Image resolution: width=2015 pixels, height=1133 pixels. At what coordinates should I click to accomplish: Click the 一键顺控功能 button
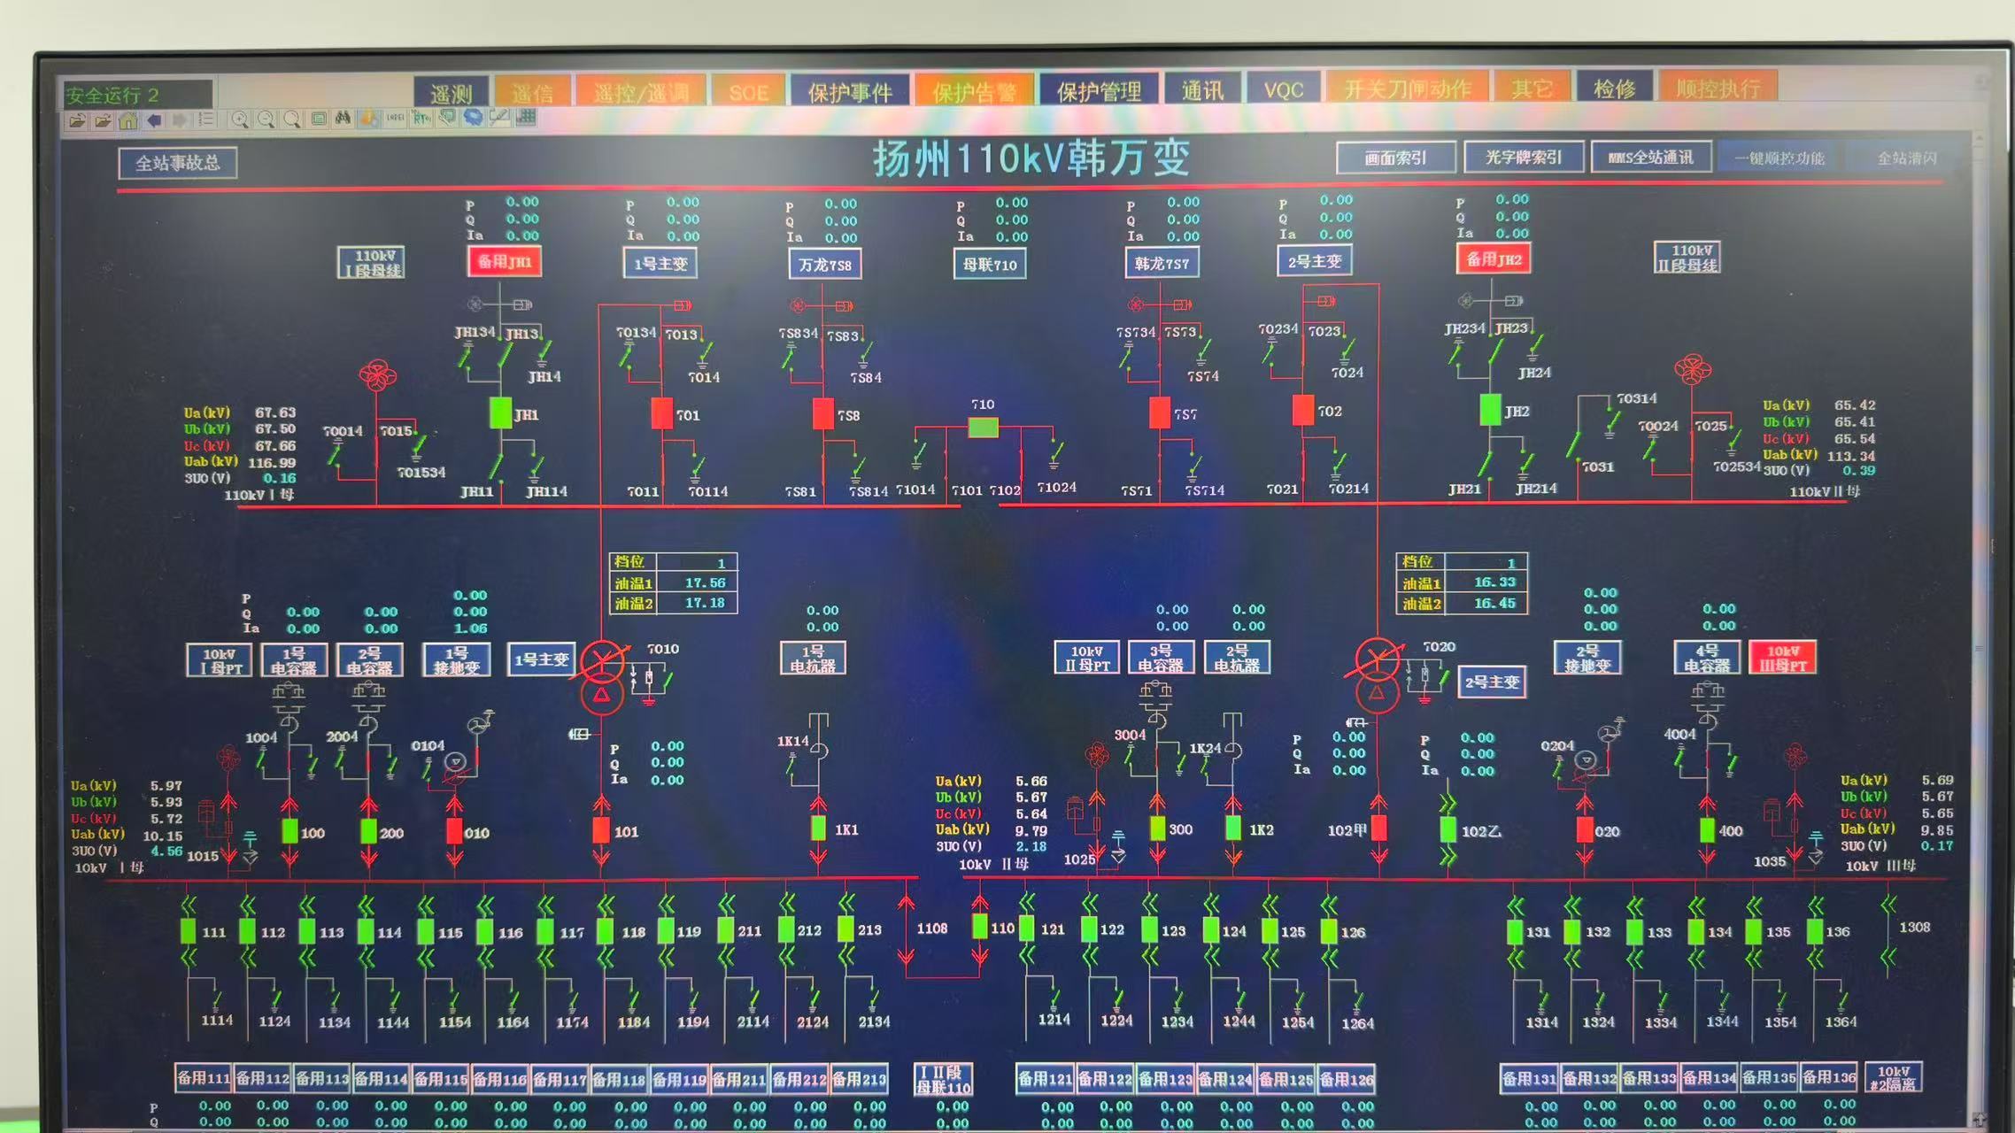tap(1779, 158)
